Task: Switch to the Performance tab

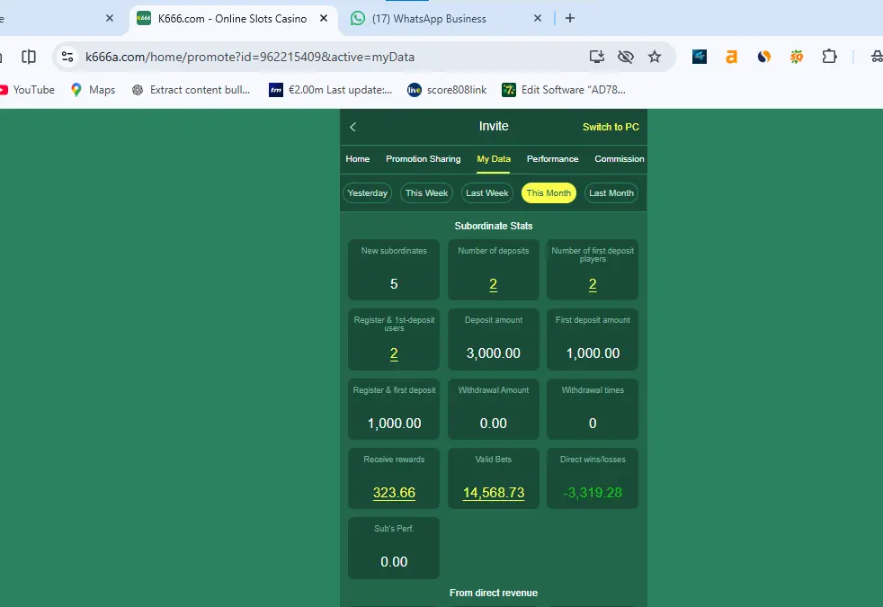Action: [x=552, y=159]
